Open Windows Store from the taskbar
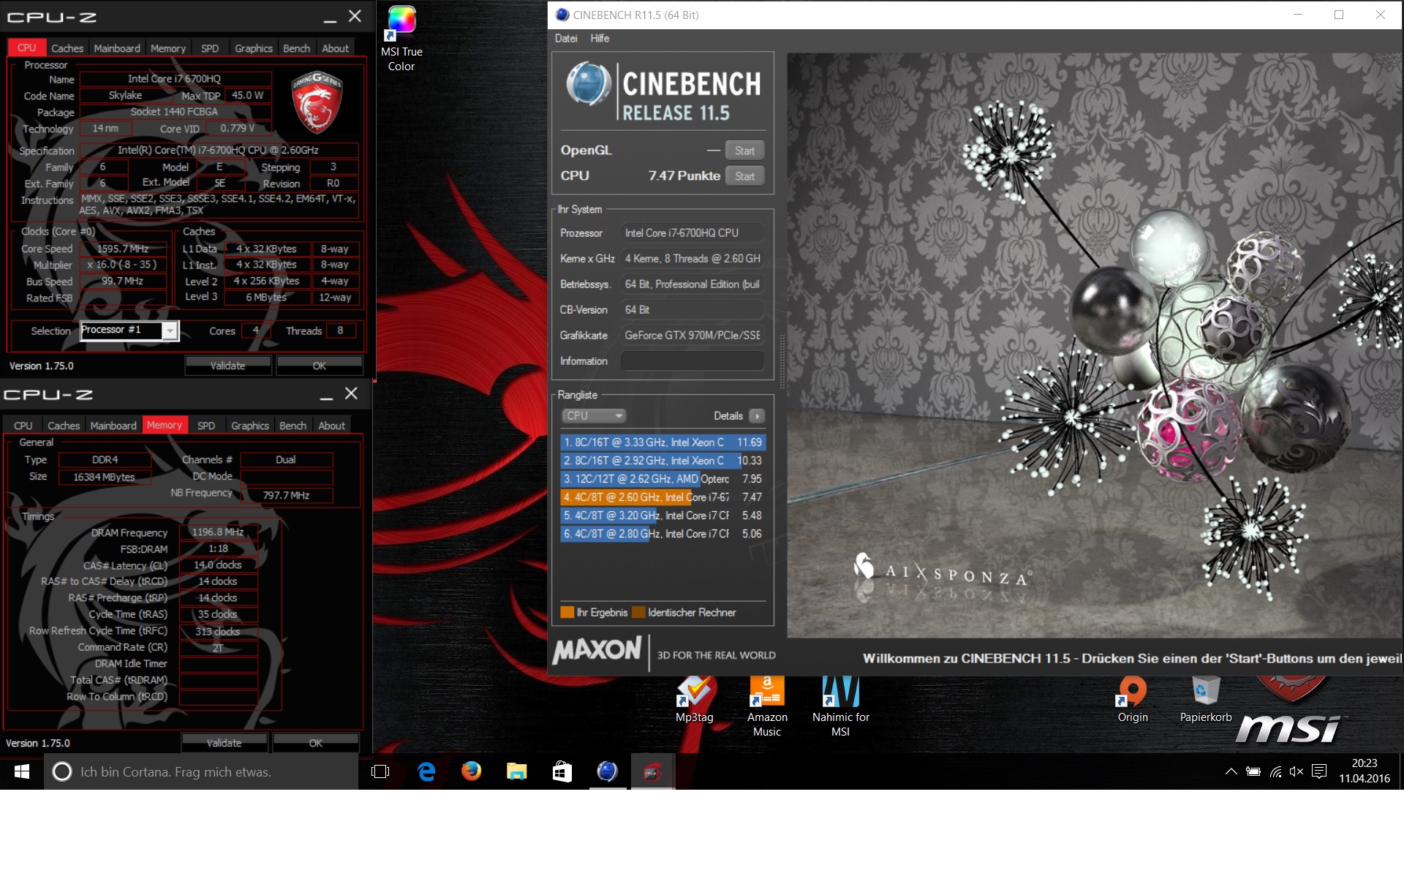Screen dimensions: 1404x895 [x=562, y=771]
